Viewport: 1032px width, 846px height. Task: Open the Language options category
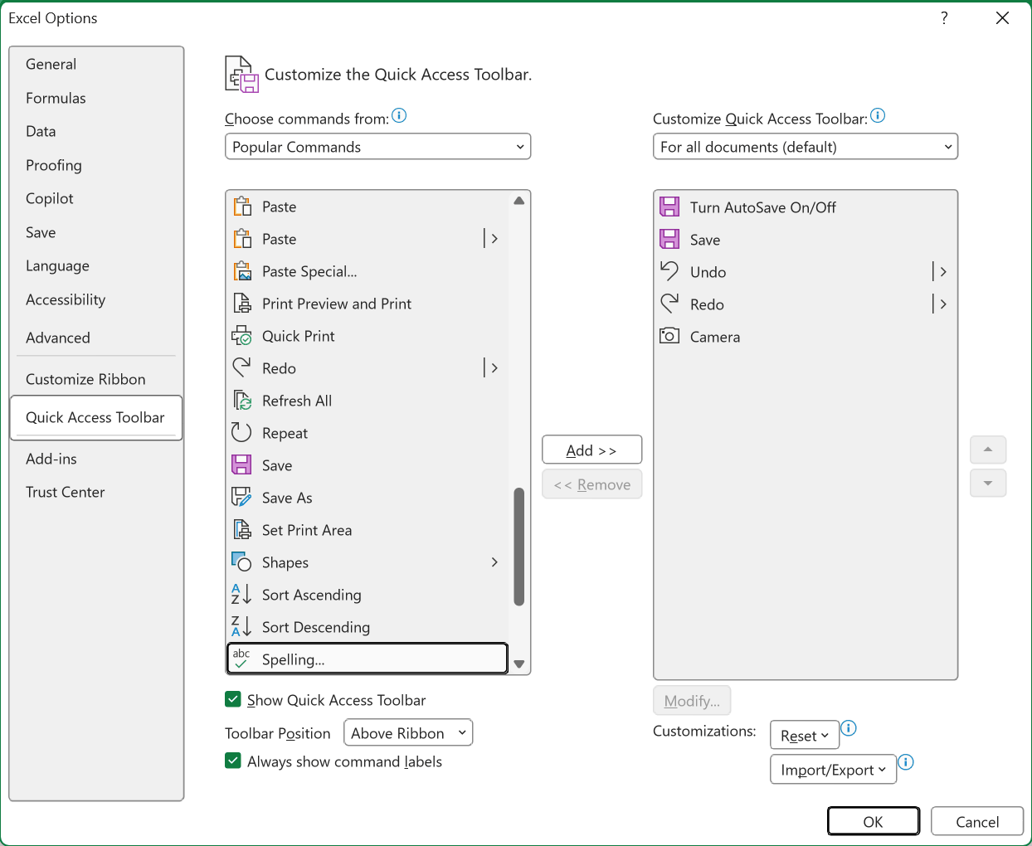[96, 266]
